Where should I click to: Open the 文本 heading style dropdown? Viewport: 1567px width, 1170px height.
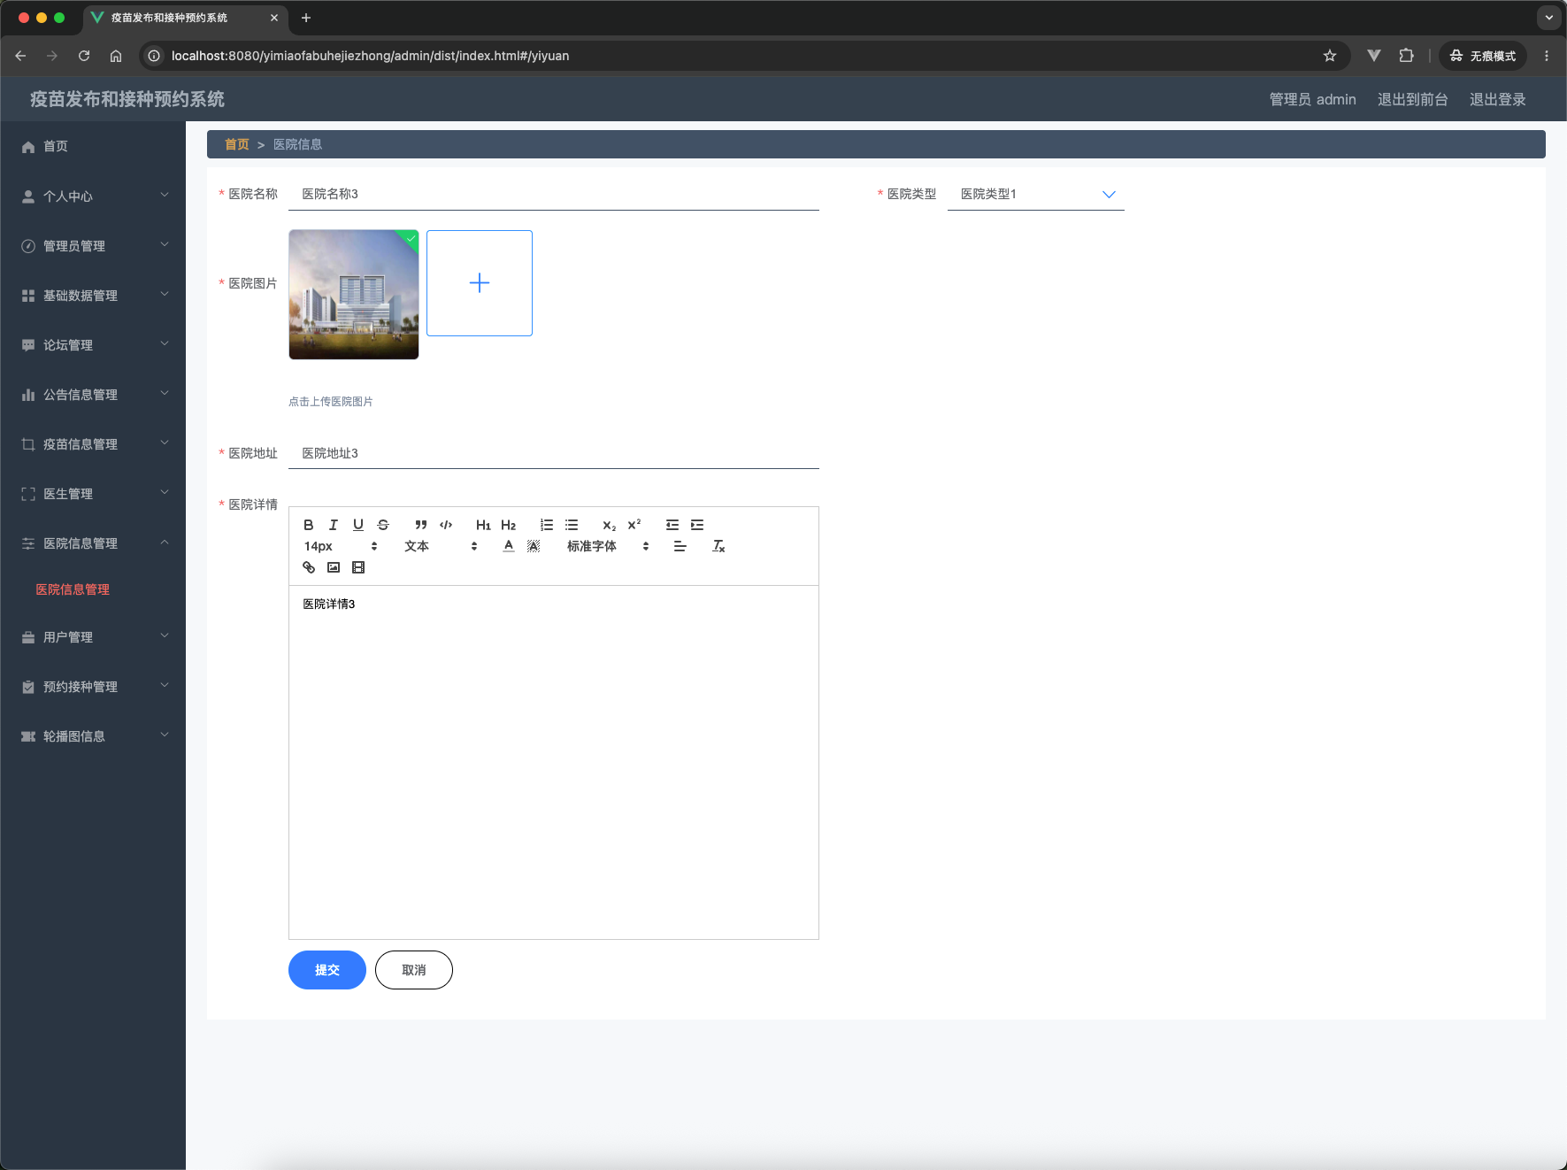pyautogui.click(x=441, y=546)
